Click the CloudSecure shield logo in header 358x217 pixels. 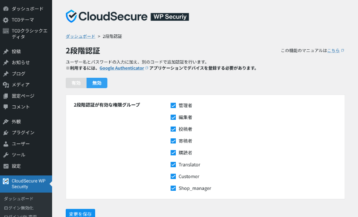(71, 16)
